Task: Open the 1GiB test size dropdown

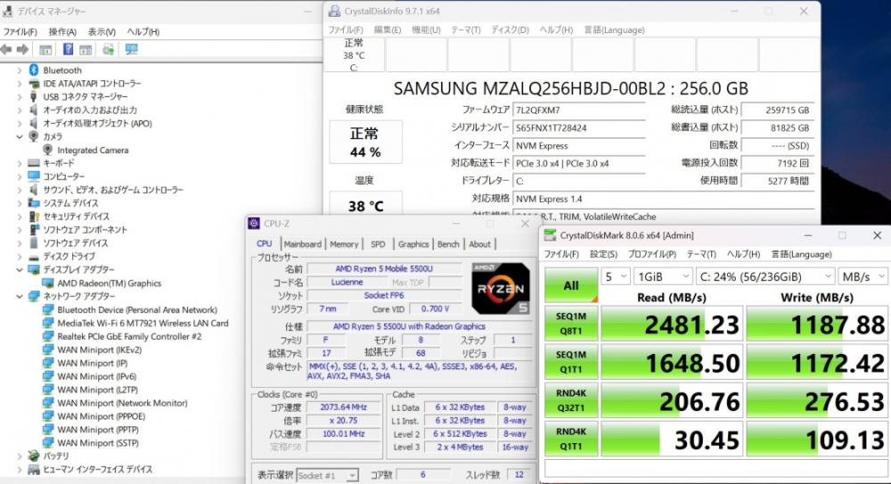Action: (664, 276)
